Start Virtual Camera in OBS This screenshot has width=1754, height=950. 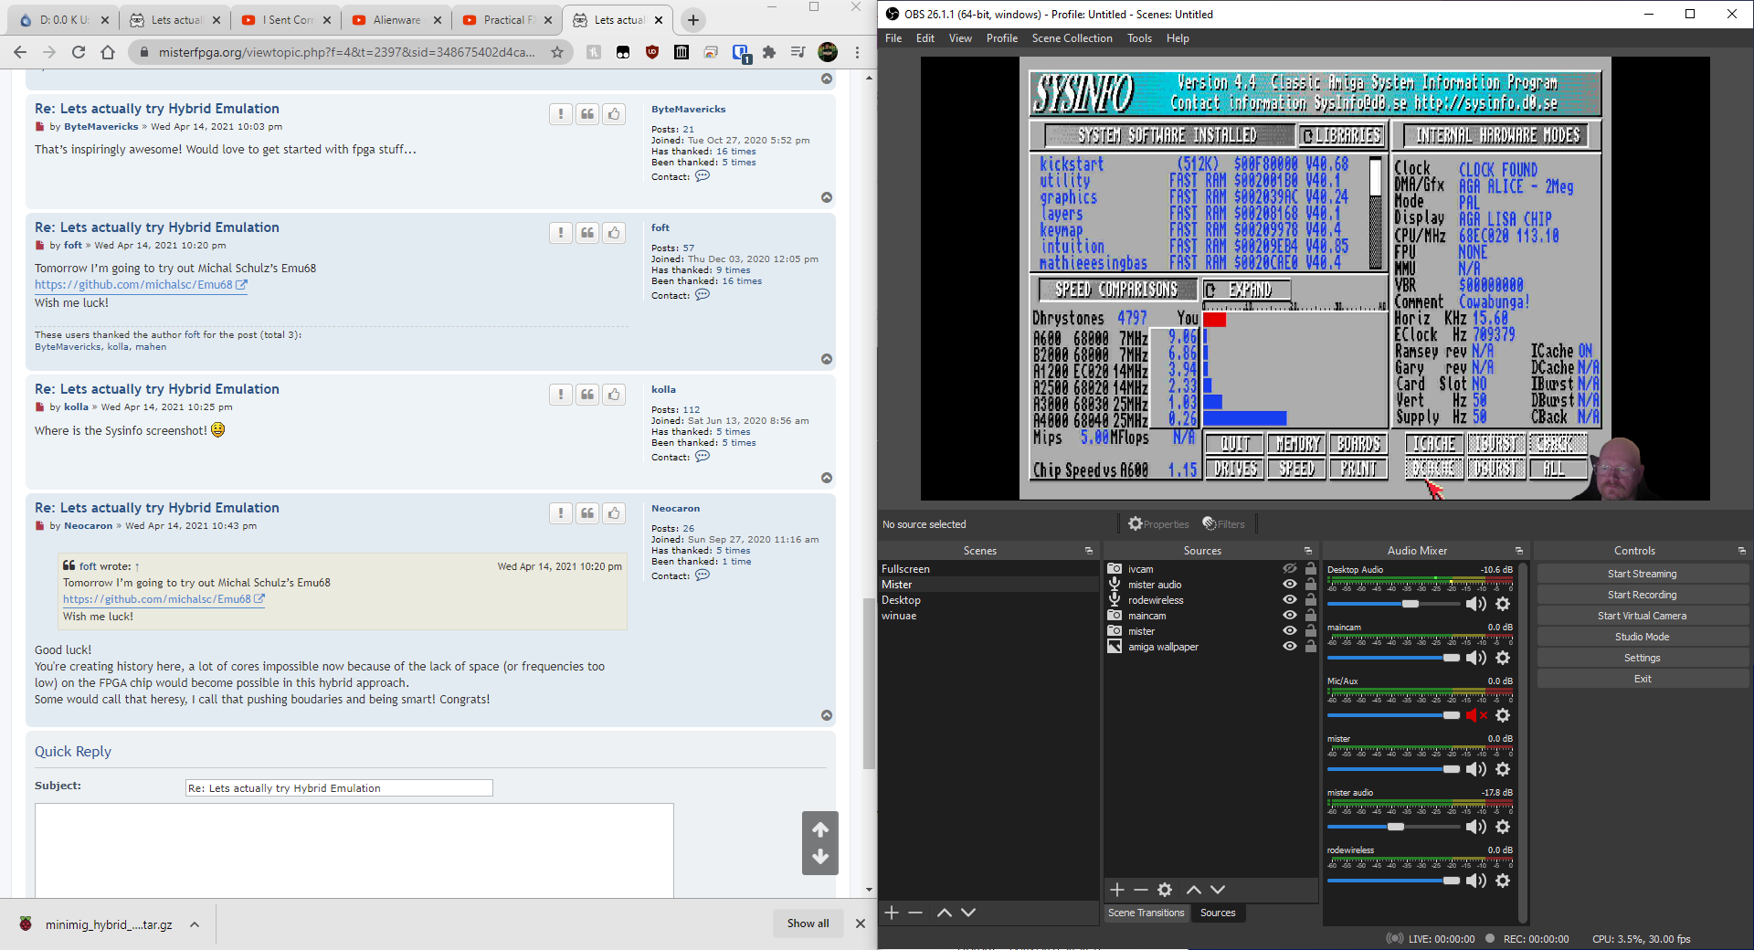[1642, 616]
